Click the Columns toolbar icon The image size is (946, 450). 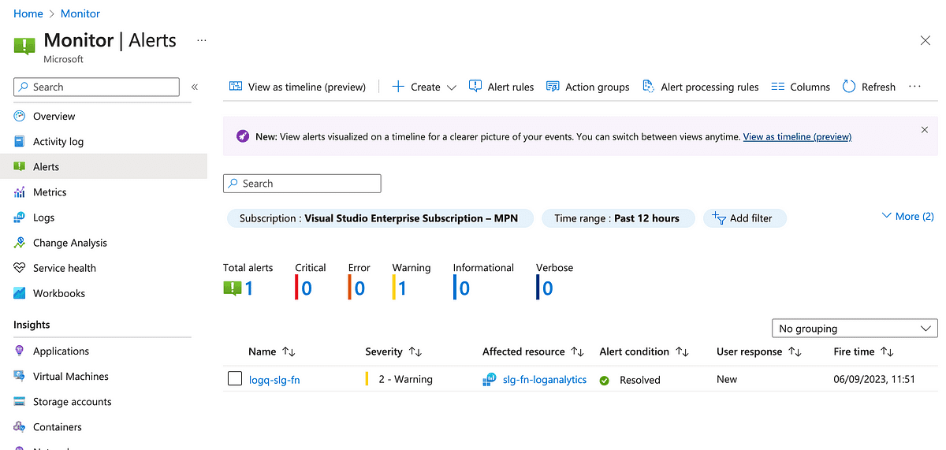pyautogui.click(x=778, y=87)
